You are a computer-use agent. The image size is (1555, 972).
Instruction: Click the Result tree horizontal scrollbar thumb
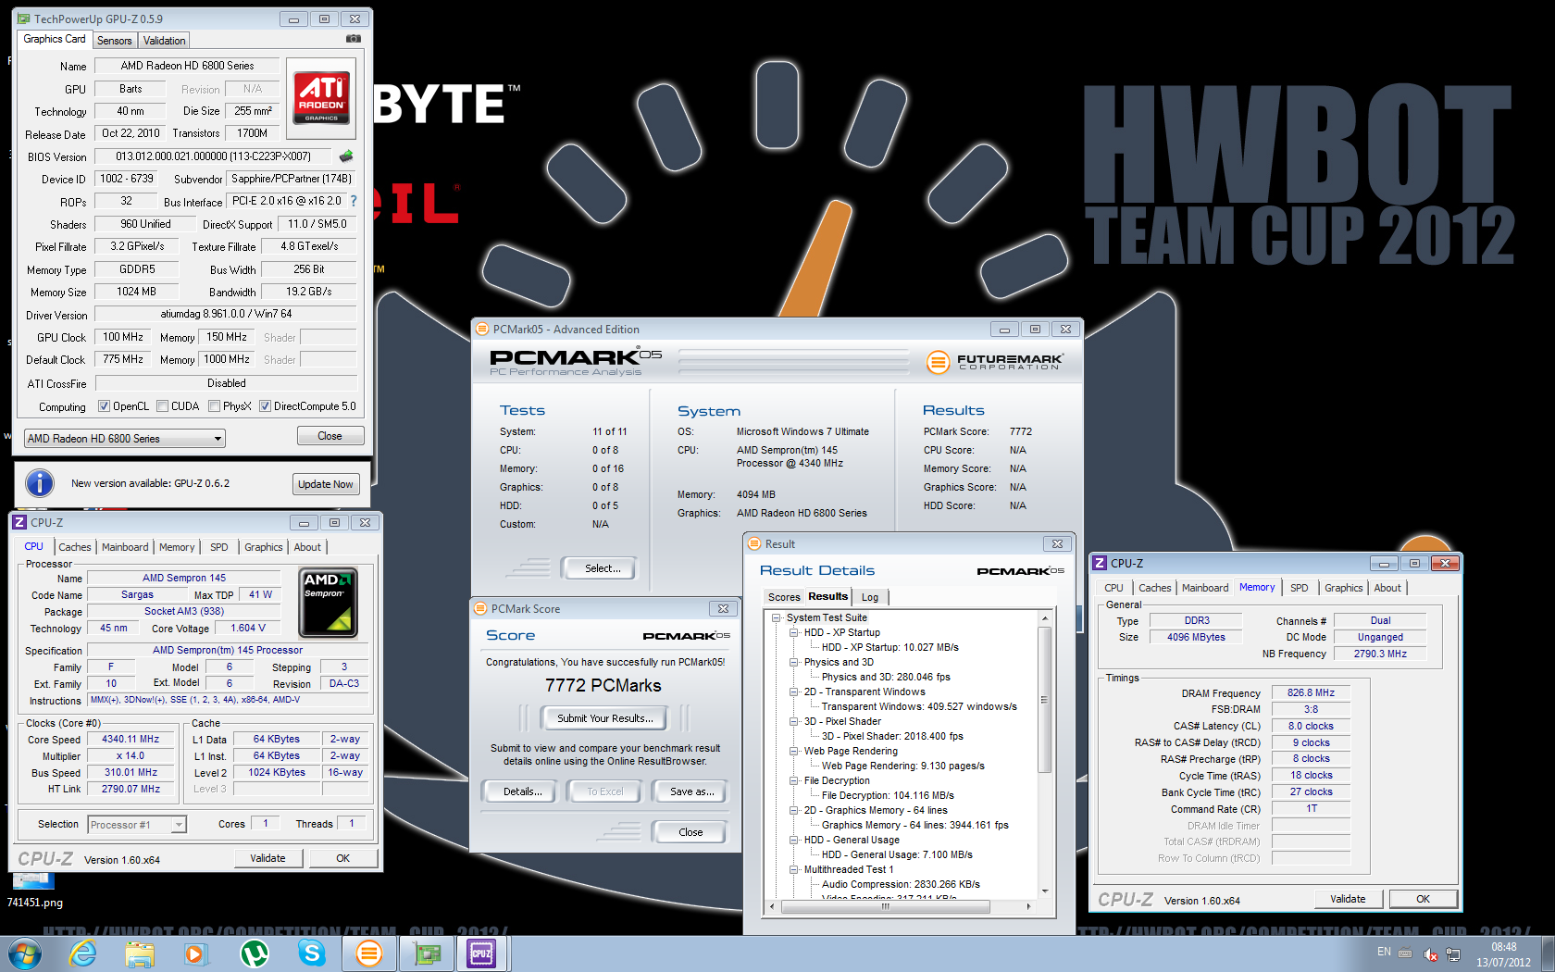coord(886,907)
